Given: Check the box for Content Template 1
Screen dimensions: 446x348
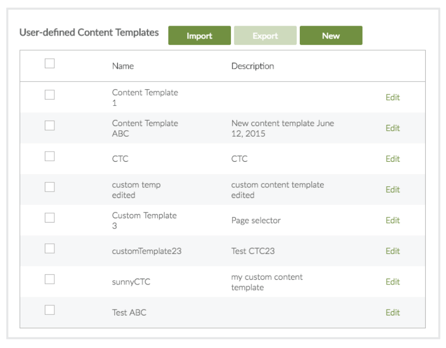Looking at the screenshot, I should [50, 95].
